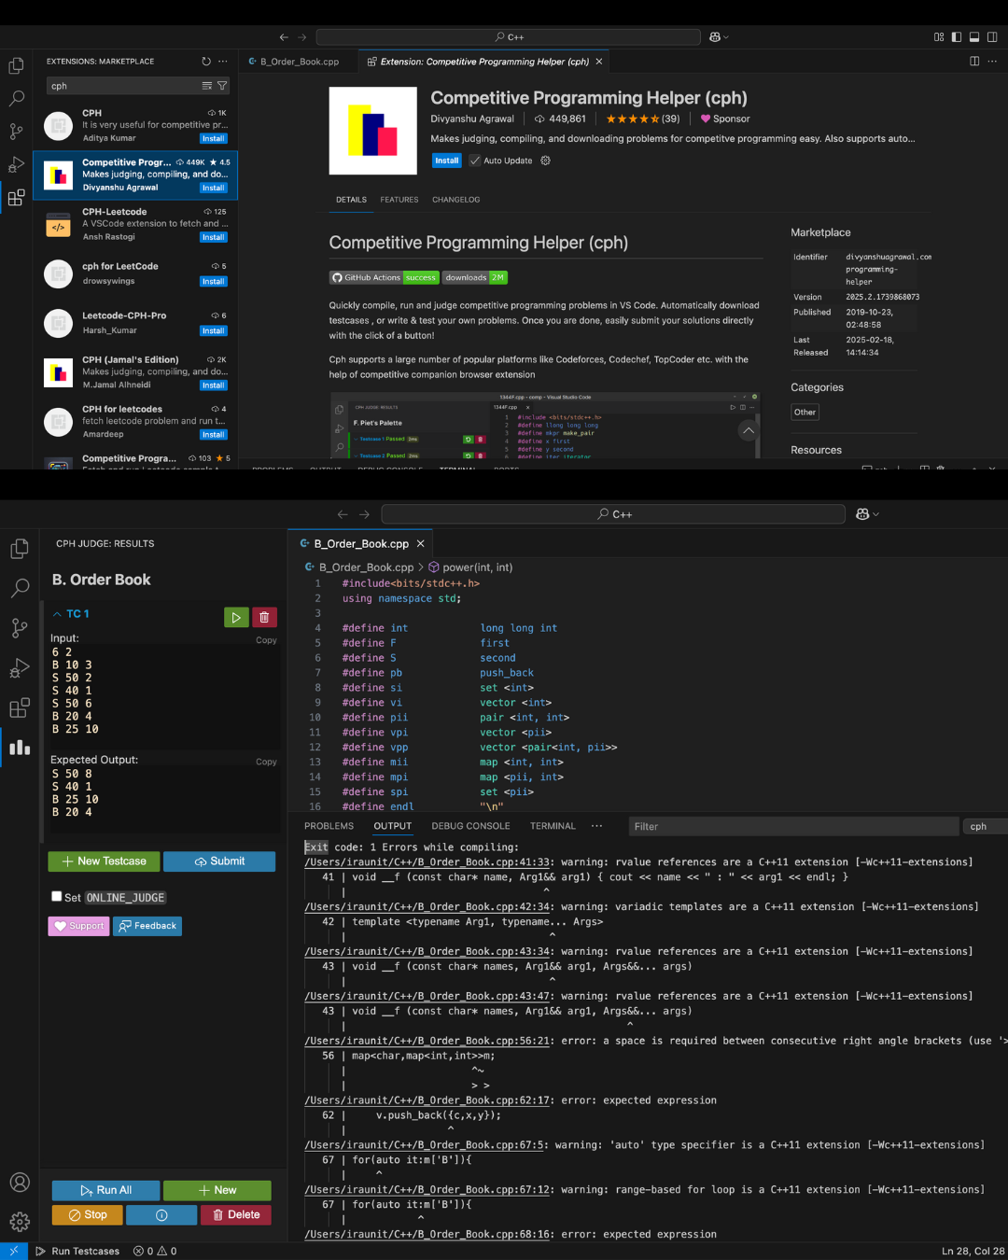Switch to the DEBUG CONSOLE panel tab
The image size is (1008, 1260).
click(x=470, y=826)
